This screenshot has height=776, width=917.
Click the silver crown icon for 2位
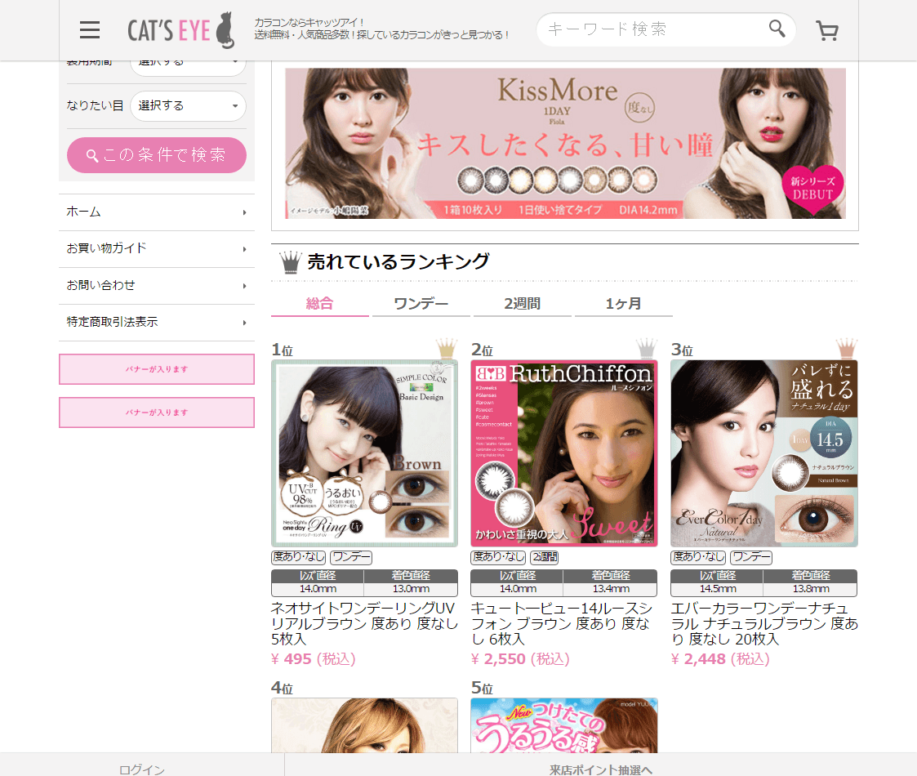pos(646,348)
